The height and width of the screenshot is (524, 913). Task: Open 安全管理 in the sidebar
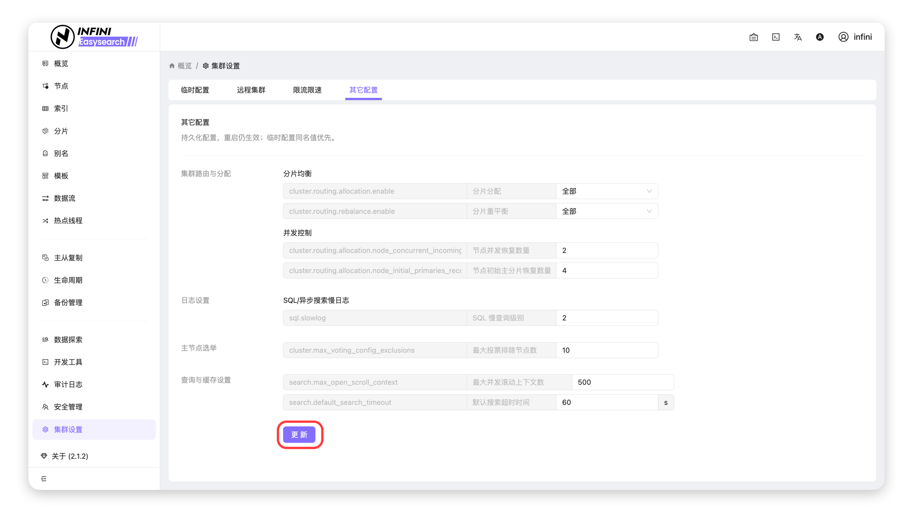[68, 407]
